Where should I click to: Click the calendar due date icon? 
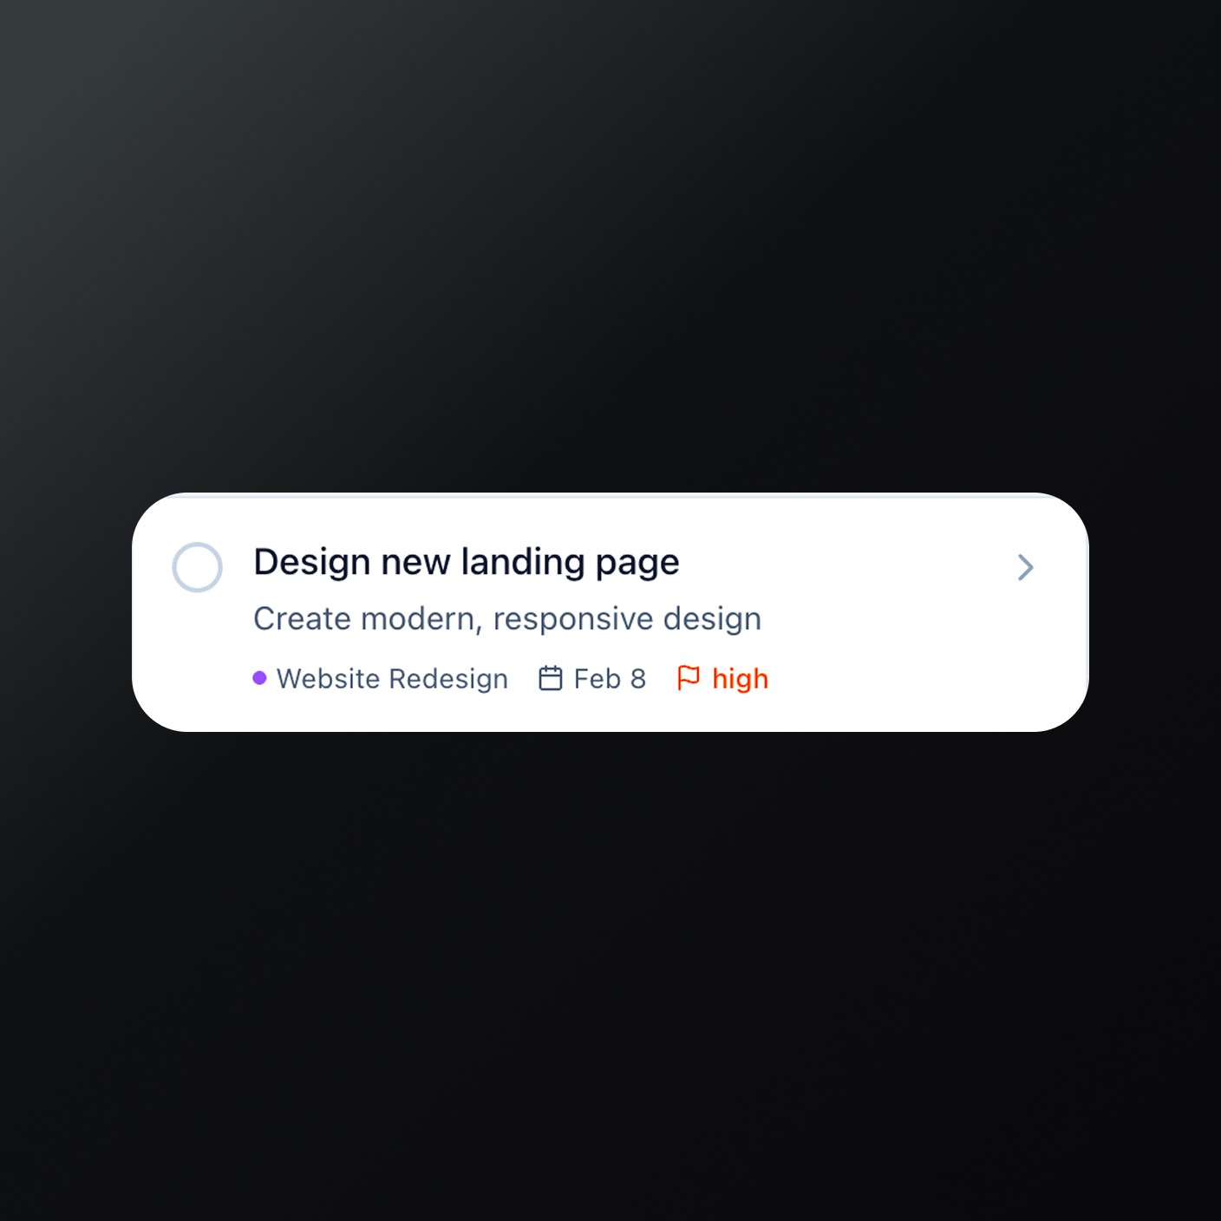point(551,678)
